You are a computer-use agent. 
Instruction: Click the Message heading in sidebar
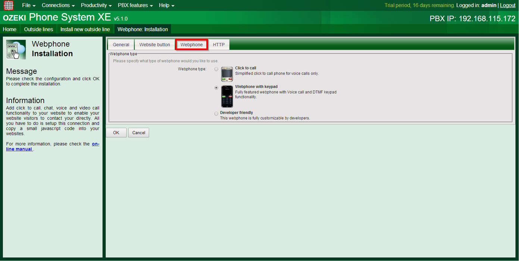click(x=22, y=71)
